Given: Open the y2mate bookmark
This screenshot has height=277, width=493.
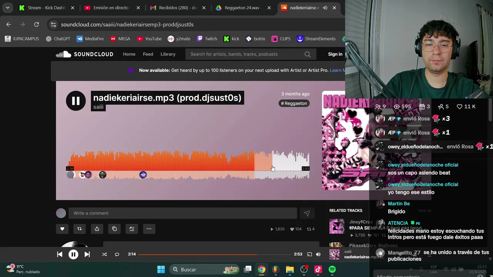Looking at the screenshot, I should click(x=179, y=39).
